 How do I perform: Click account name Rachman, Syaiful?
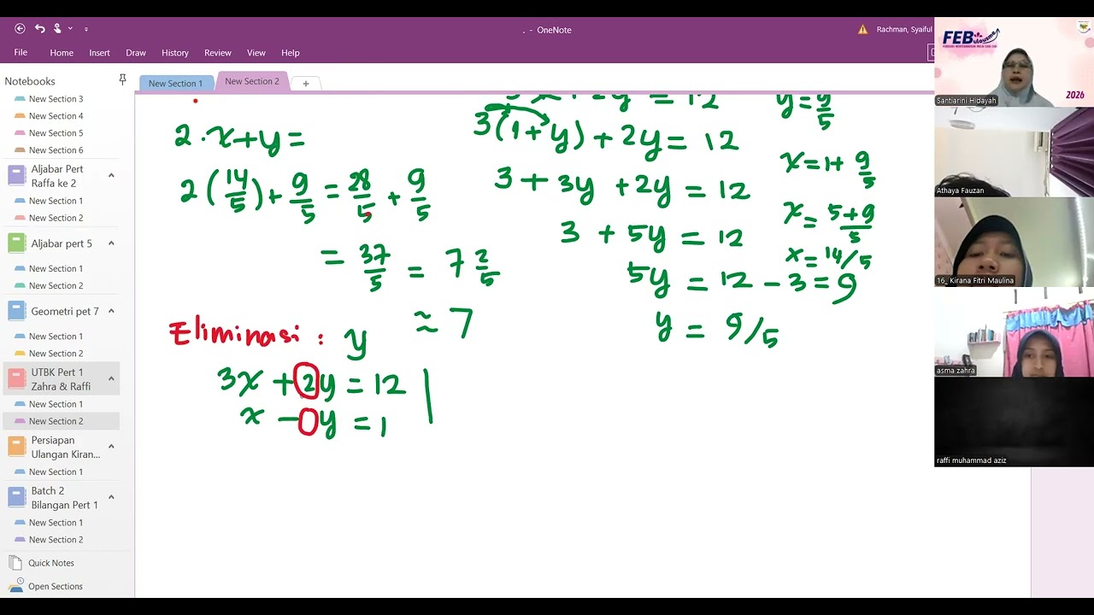point(904,29)
